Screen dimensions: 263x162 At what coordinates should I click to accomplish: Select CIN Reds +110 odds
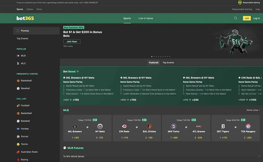tap(125, 138)
